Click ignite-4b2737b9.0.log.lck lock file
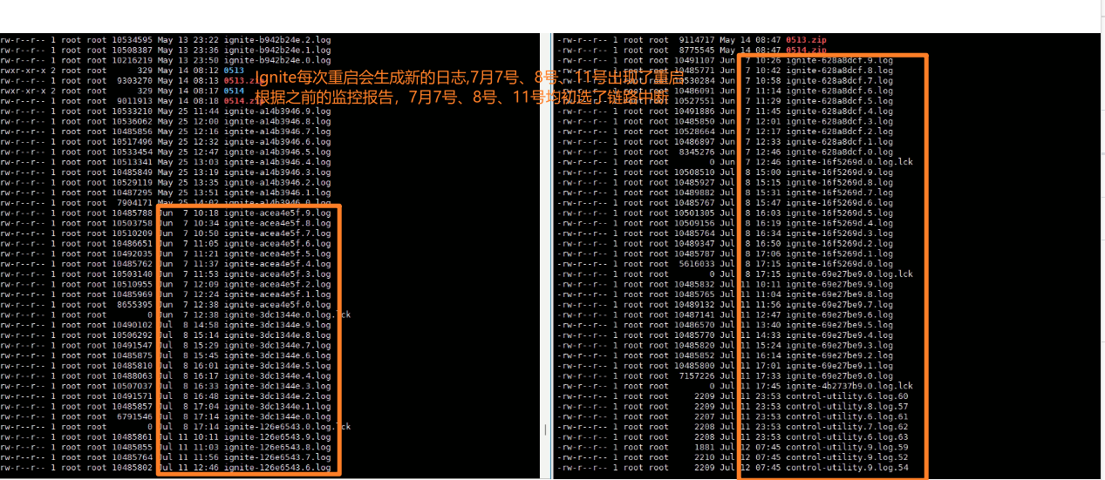 pos(849,386)
